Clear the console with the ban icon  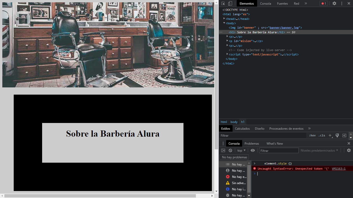pos(230,151)
